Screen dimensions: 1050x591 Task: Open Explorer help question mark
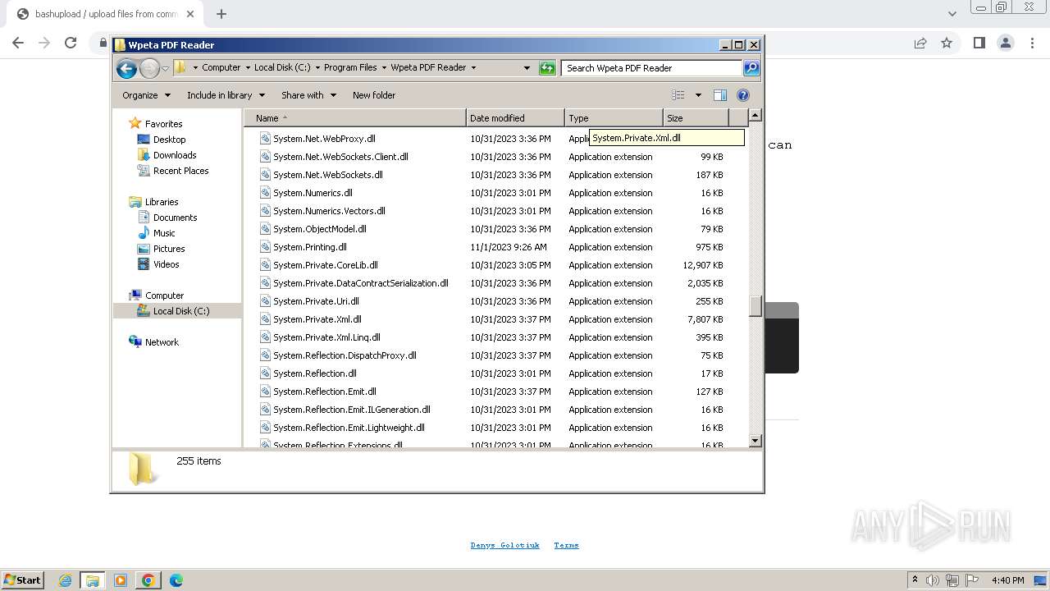coord(743,95)
